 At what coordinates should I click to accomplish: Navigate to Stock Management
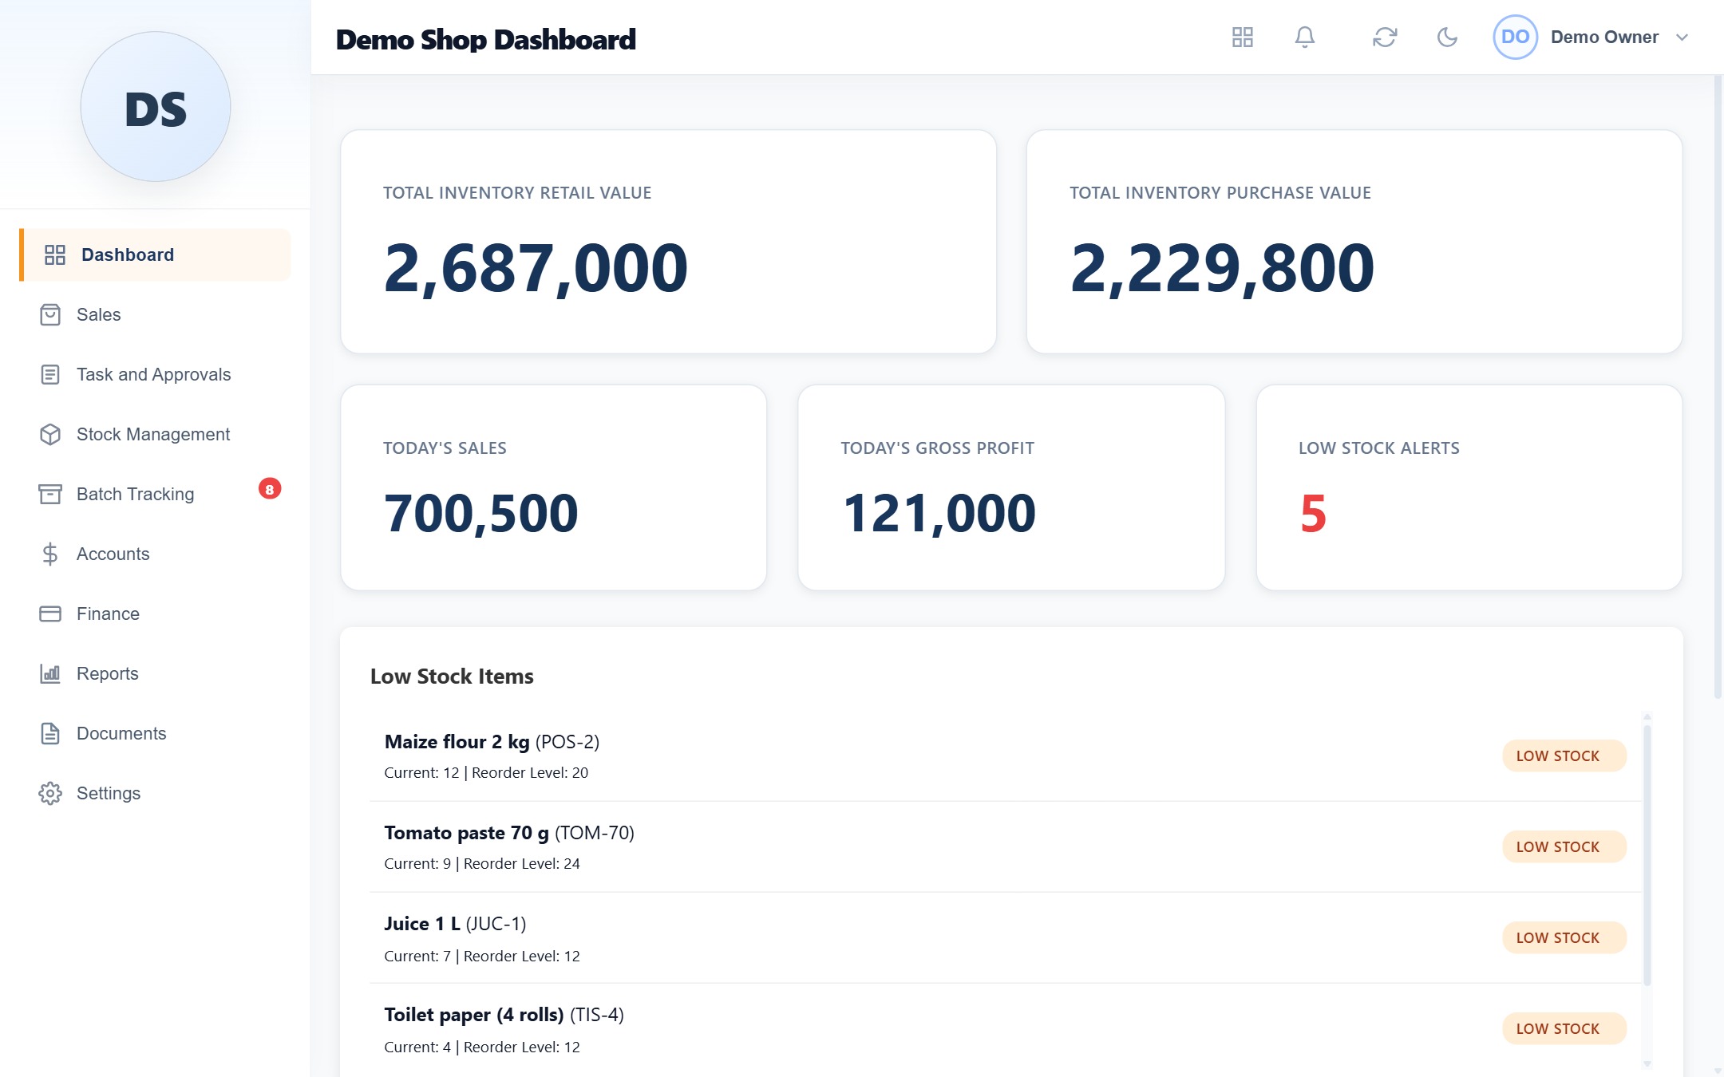[x=153, y=434]
